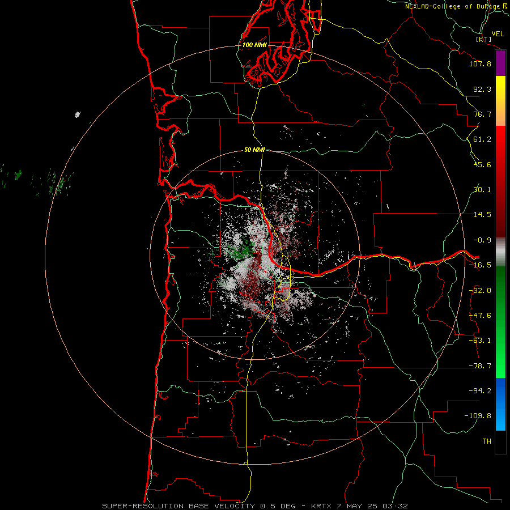Click the 14.5 velocity scale value
Image resolution: width=510 pixels, height=510 pixels.
(482, 215)
